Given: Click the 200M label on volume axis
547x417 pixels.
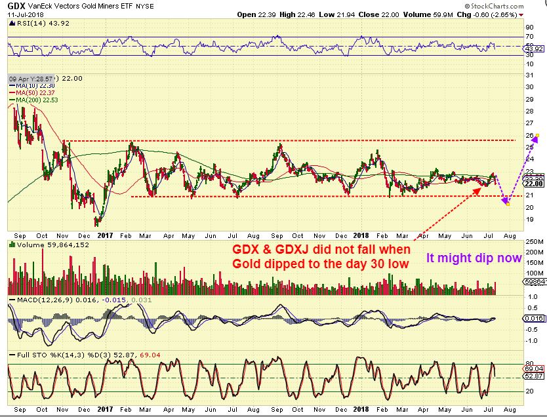Looking at the screenshot, I should [535, 252].
